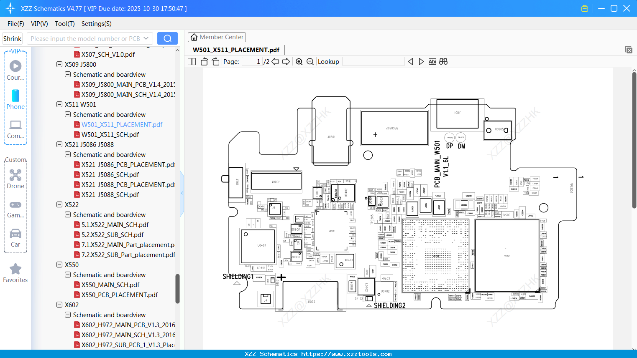Viewport: 637px width, 358px height.
Task: Find previous lookup match
Action: pyautogui.click(x=410, y=62)
